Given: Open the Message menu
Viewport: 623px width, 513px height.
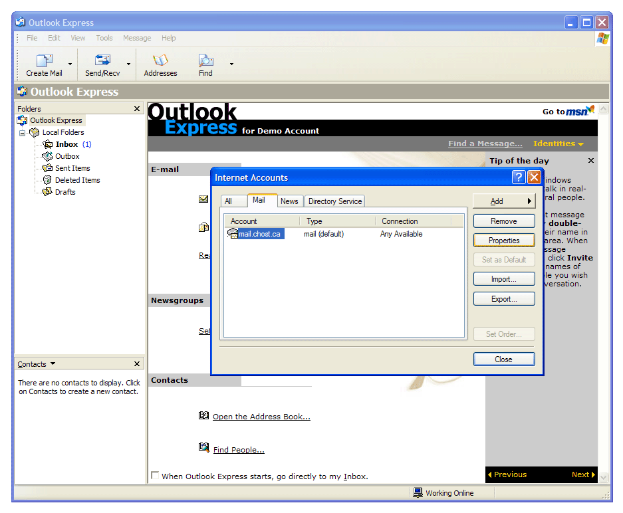Looking at the screenshot, I should click(x=137, y=38).
